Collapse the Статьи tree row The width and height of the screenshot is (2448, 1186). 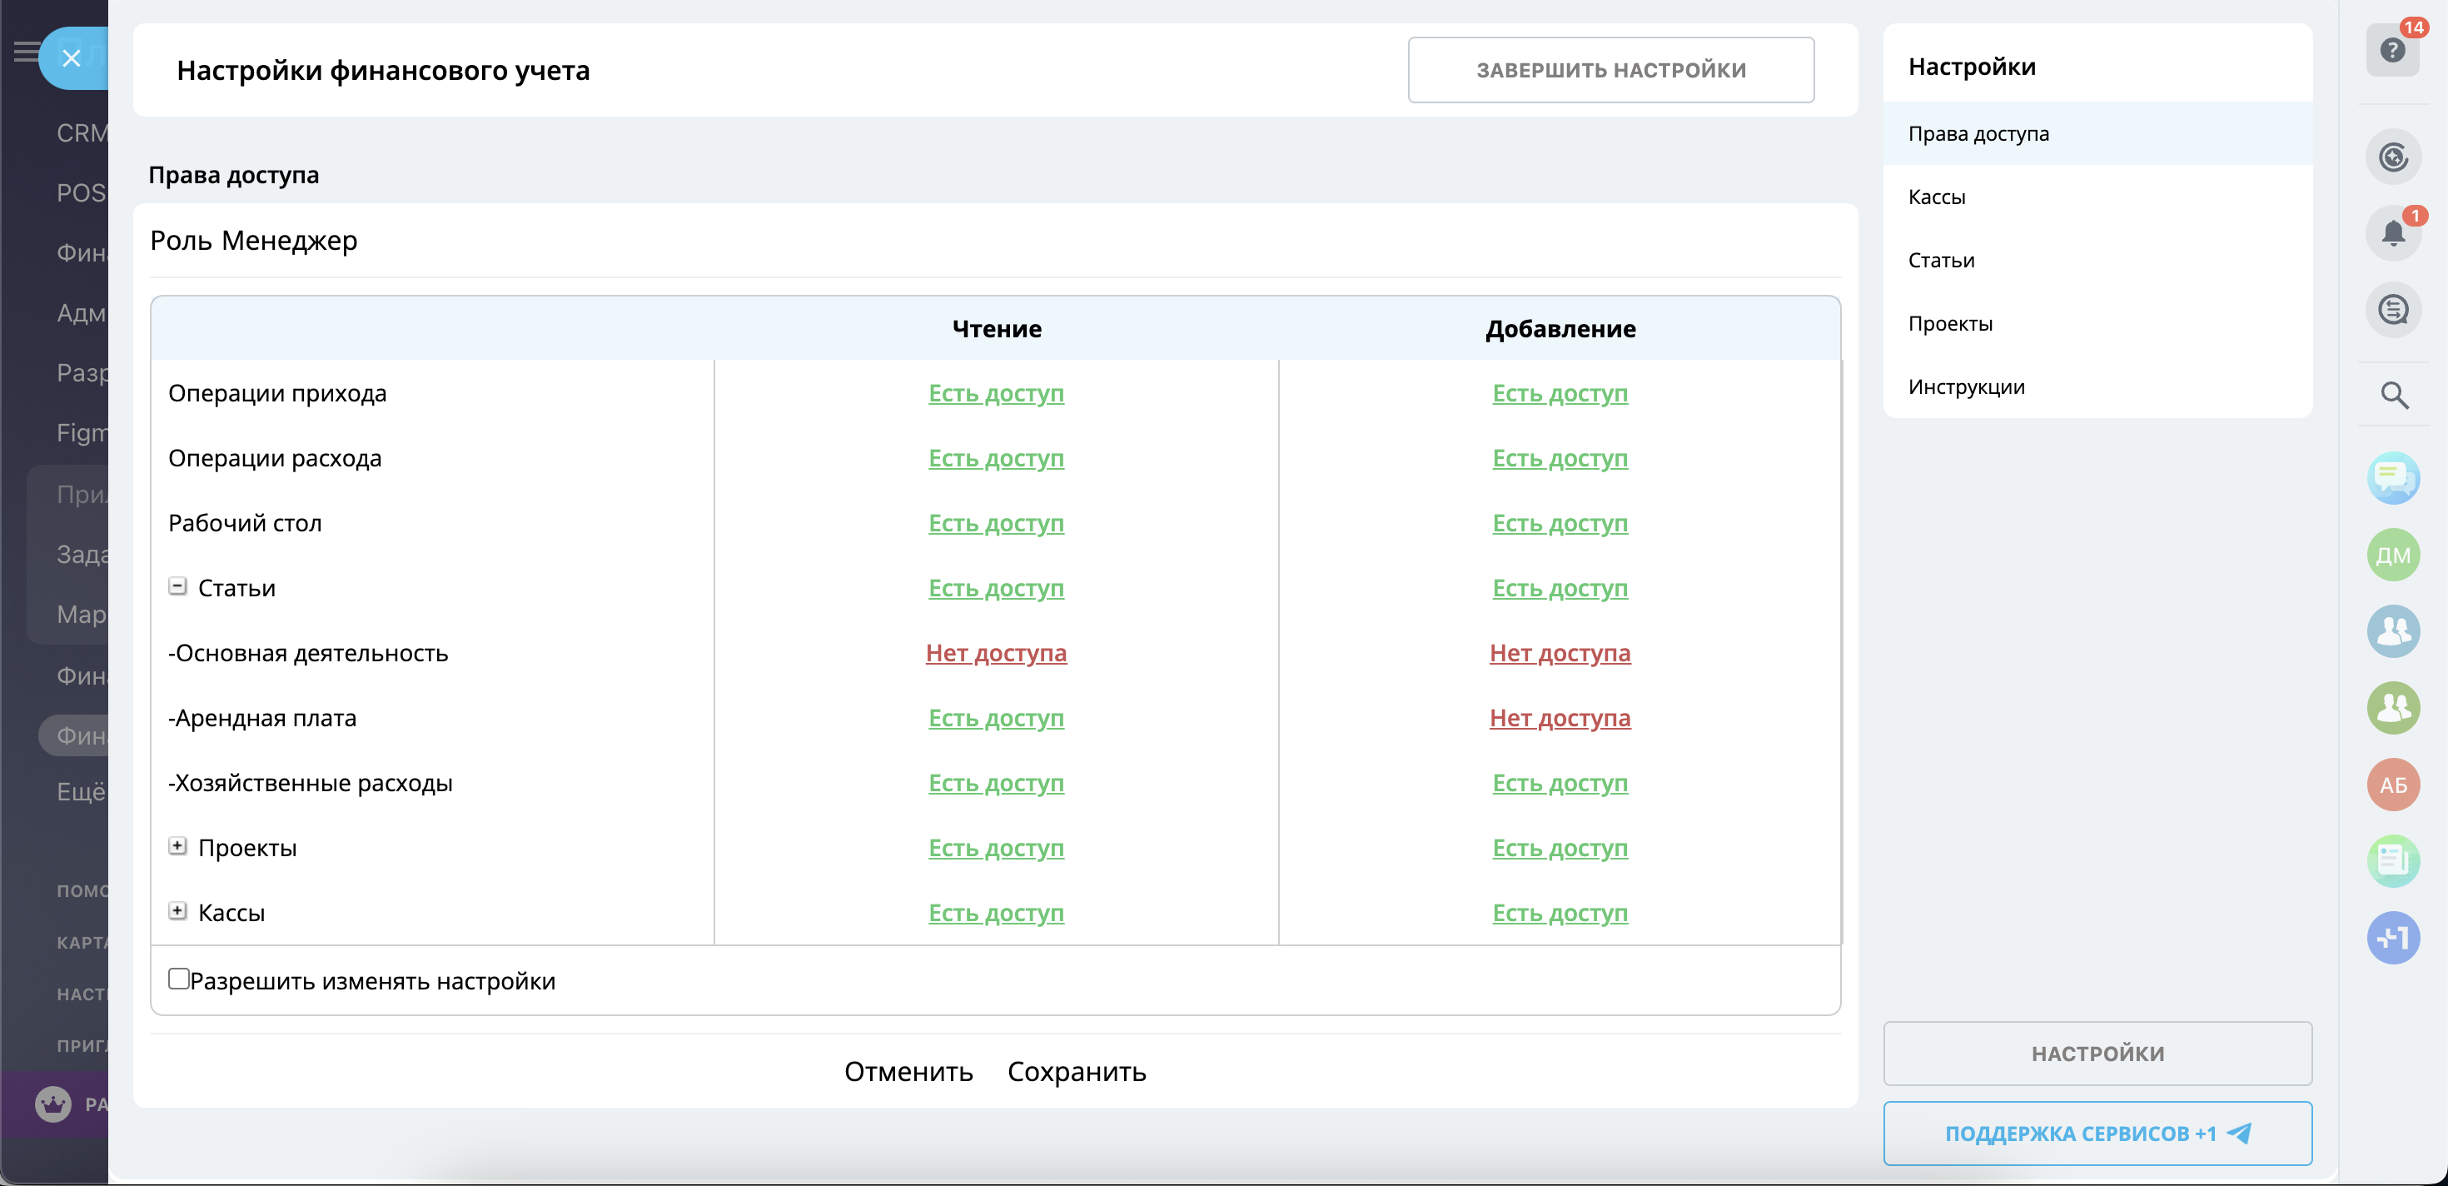click(x=177, y=586)
